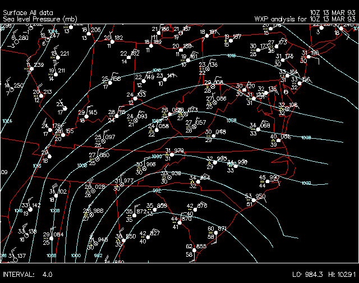Click the 'Sea level Pressure (mb)' label

[x=39, y=19]
